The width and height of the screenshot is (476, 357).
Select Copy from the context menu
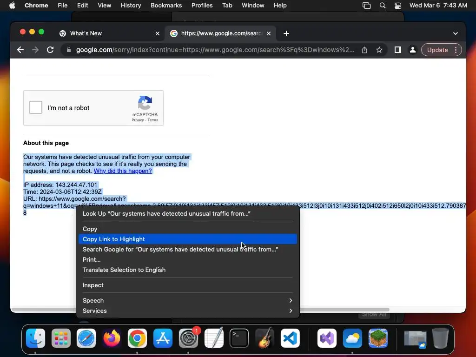[188, 229]
